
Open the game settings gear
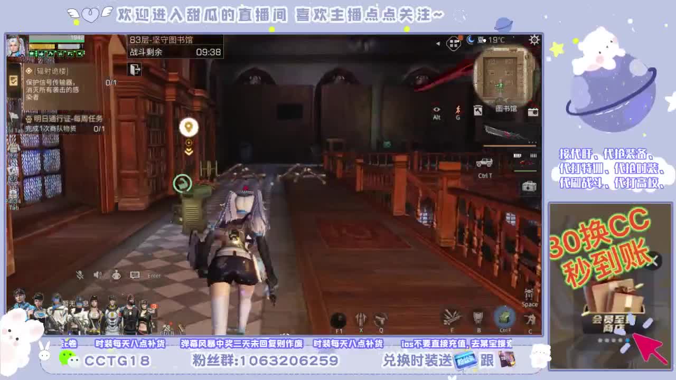pyautogui.click(x=534, y=40)
